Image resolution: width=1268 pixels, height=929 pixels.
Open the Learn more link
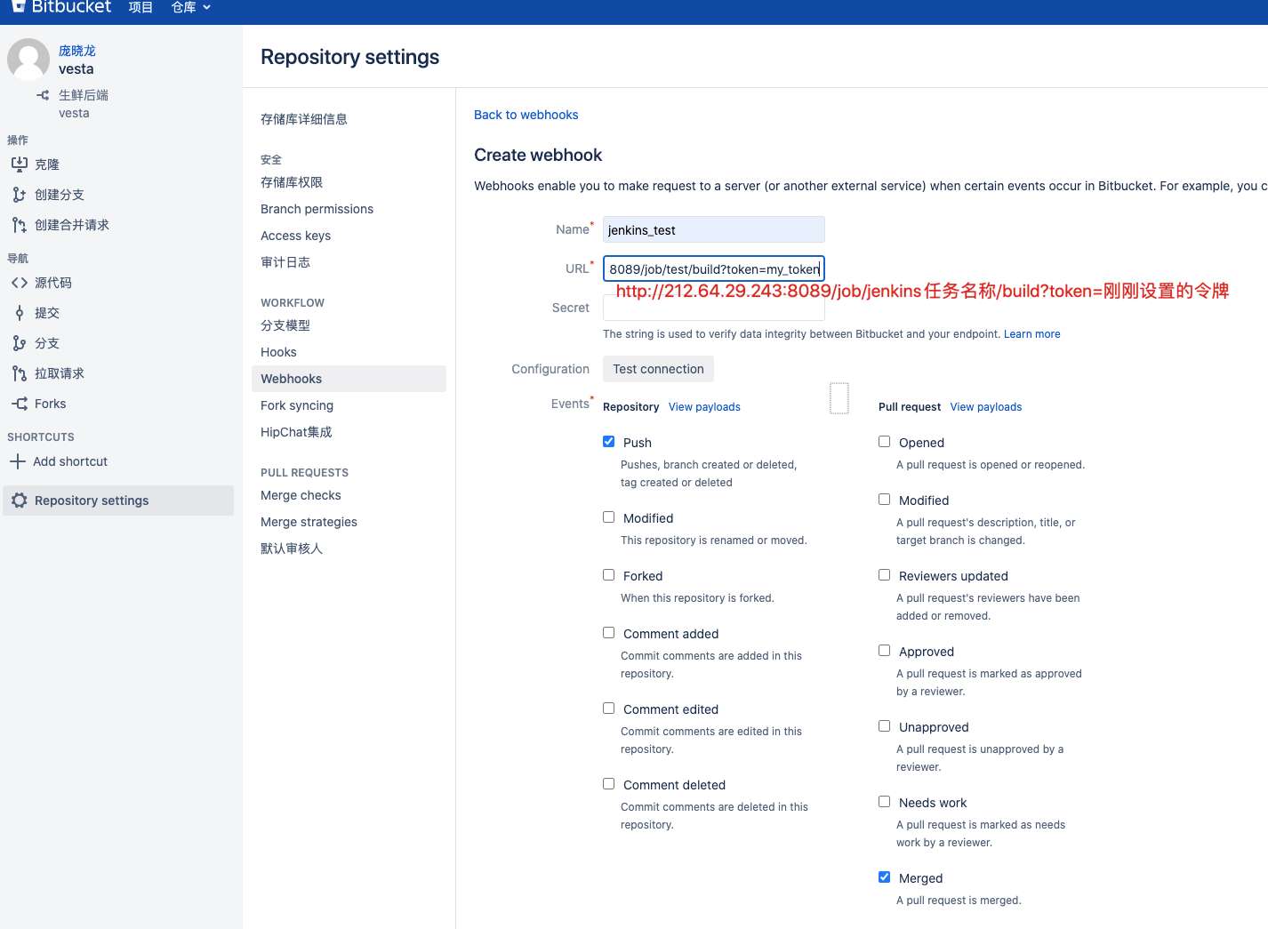pyautogui.click(x=1032, y=334)
